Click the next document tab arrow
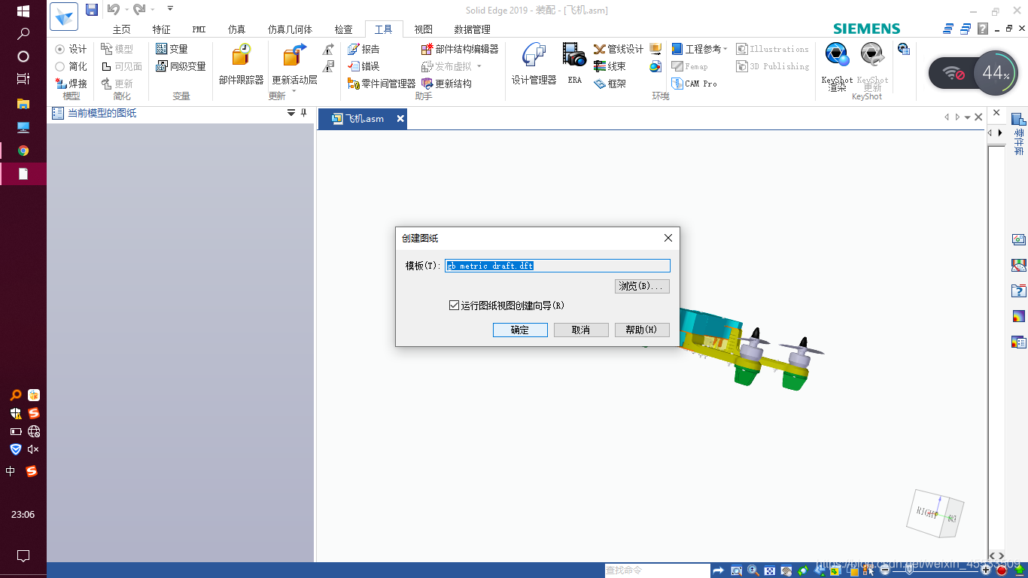This screenshot has height=578, width=1028. tap(957, 117)
